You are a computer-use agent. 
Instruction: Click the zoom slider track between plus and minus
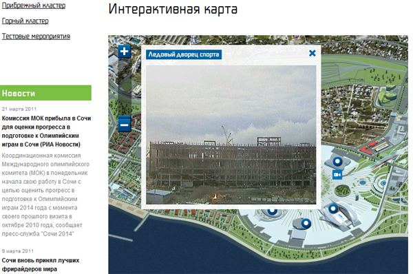tap(125, 87)
